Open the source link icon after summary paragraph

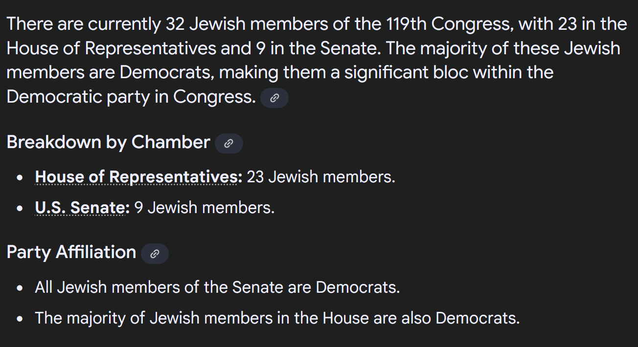tap(274, 98)
